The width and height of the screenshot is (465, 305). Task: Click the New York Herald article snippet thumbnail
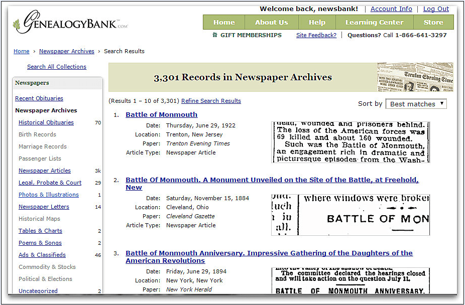pos(351,281)
